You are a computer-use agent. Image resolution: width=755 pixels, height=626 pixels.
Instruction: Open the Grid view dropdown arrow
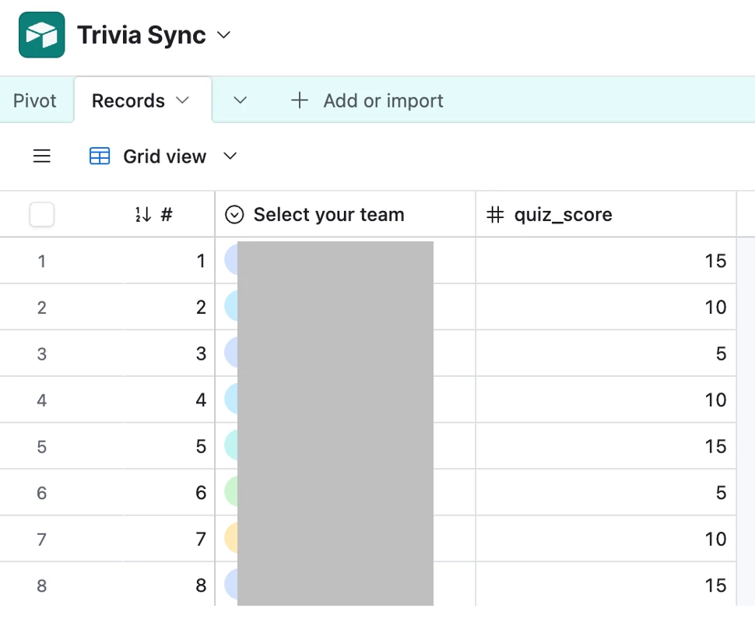(x=230, y=156)
